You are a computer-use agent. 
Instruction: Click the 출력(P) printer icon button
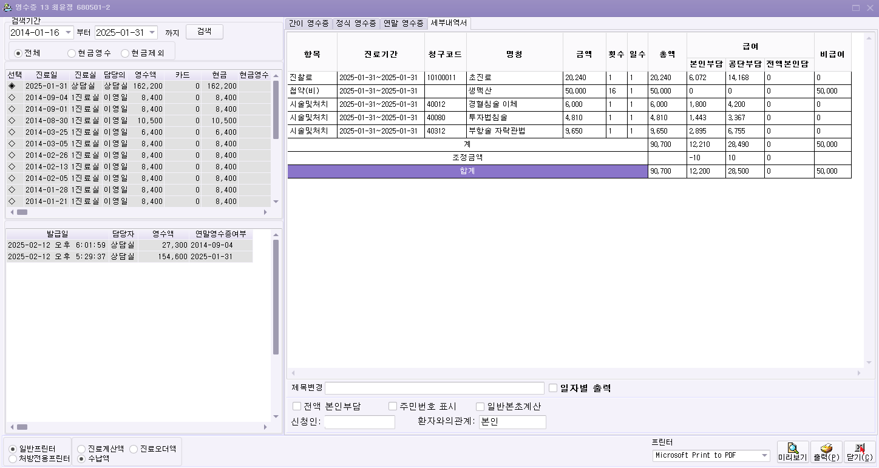tap(826, 452)
